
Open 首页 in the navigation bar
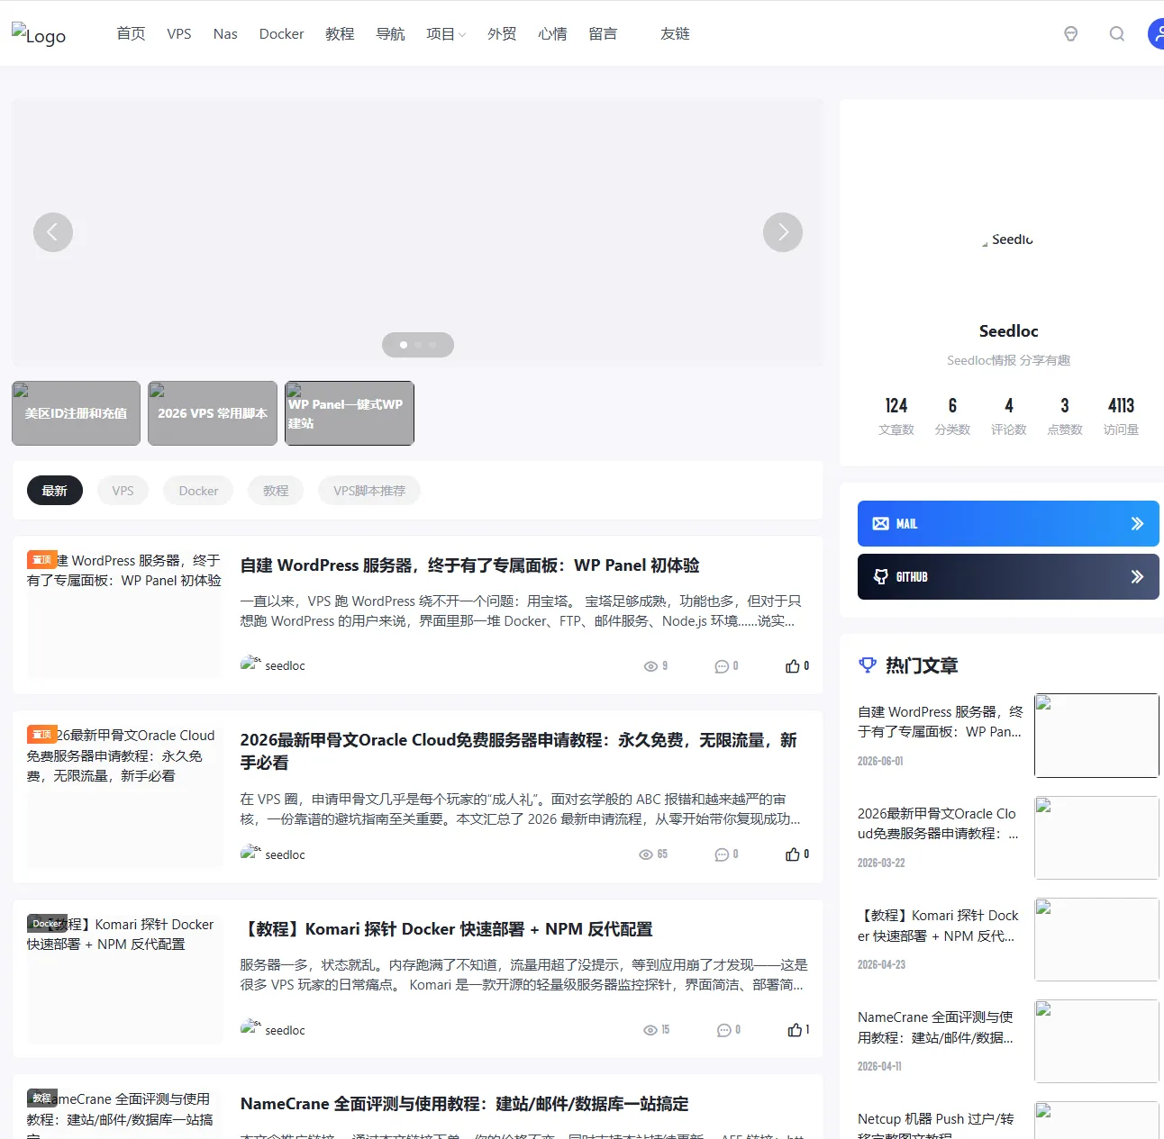(131, 34)
